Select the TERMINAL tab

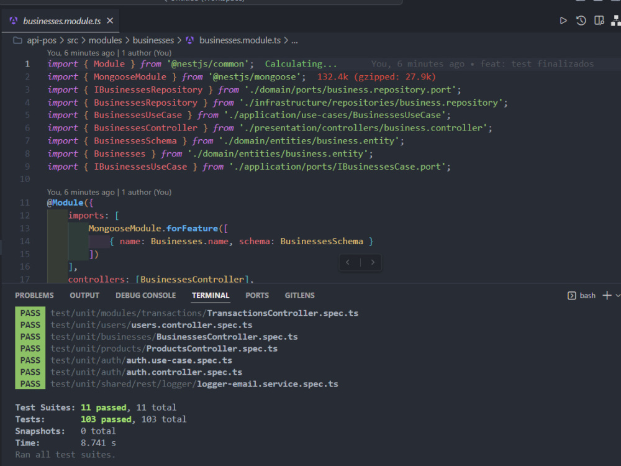(x=211, y=296)
